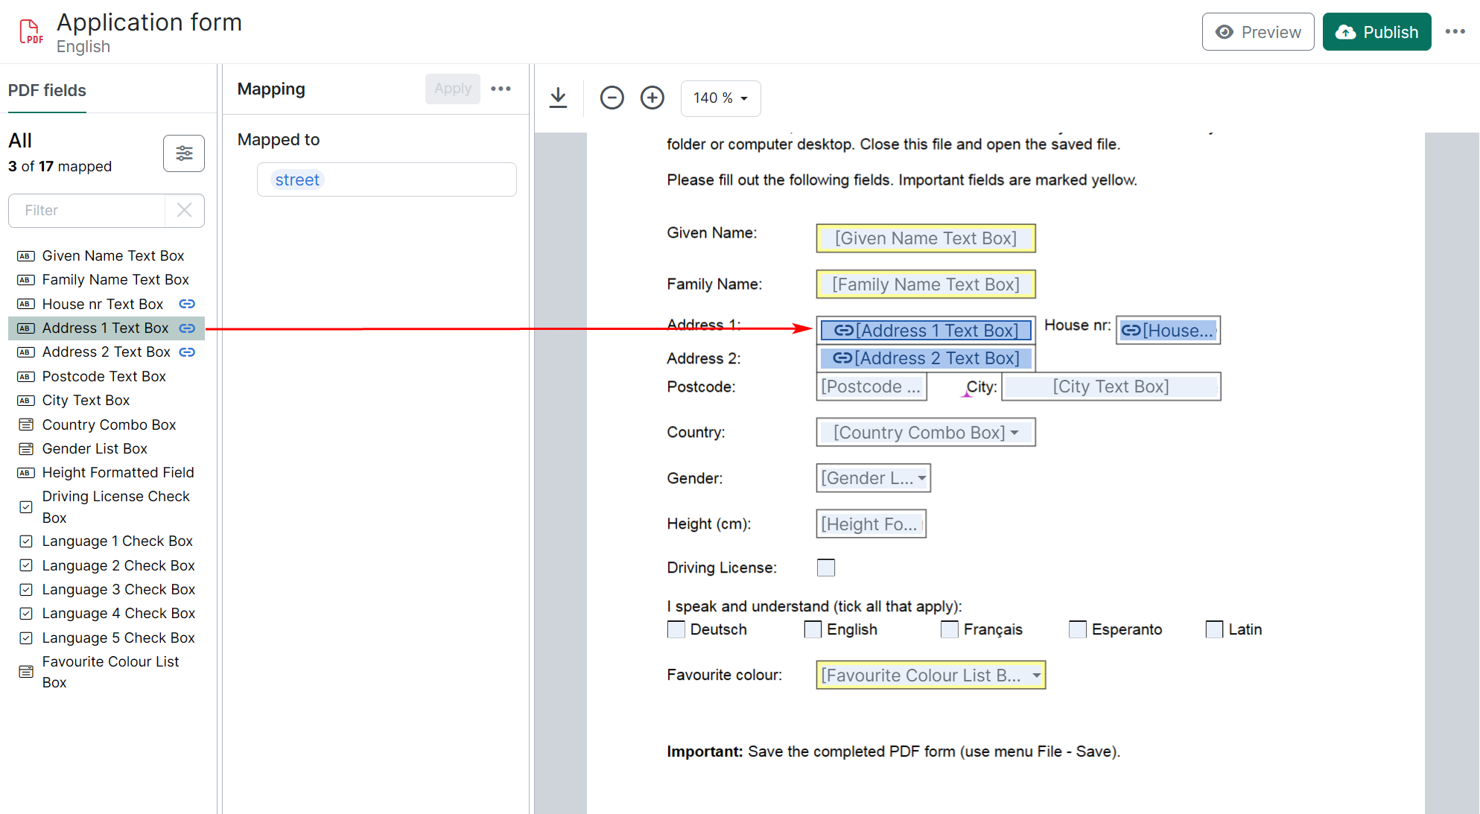
Task: Tick the Driving License checkbox
Action: [825, 567]
